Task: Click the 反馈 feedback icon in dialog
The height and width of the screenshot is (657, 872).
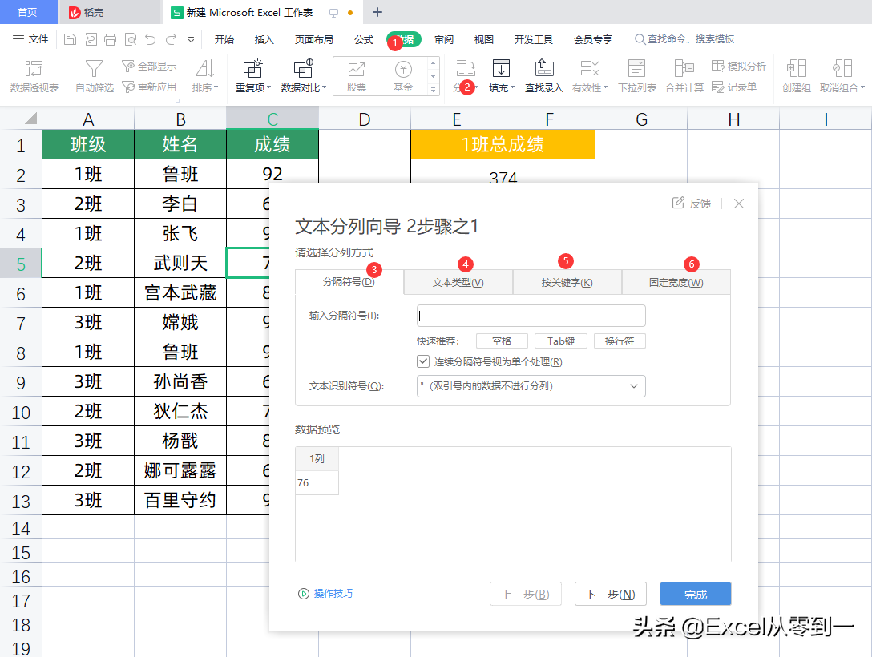Action: tap(691, 204)
